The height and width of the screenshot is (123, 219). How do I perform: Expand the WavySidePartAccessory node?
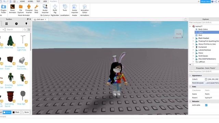tap(193, 59)
